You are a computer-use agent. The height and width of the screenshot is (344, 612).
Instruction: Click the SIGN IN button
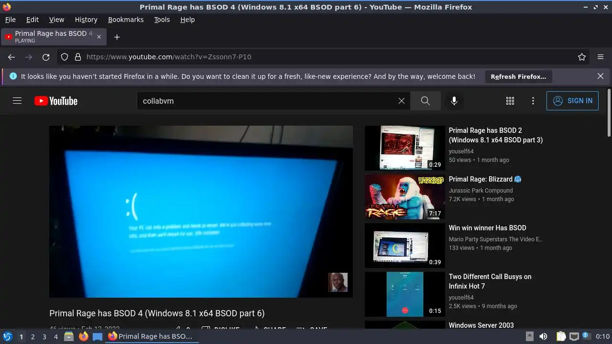coord(572,101)
